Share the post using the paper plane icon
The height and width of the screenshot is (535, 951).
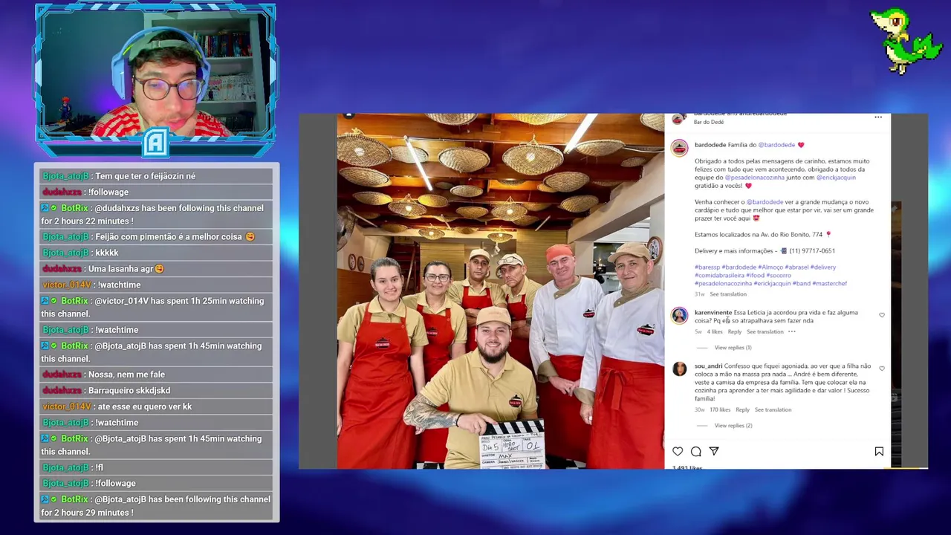coord(714,451)
